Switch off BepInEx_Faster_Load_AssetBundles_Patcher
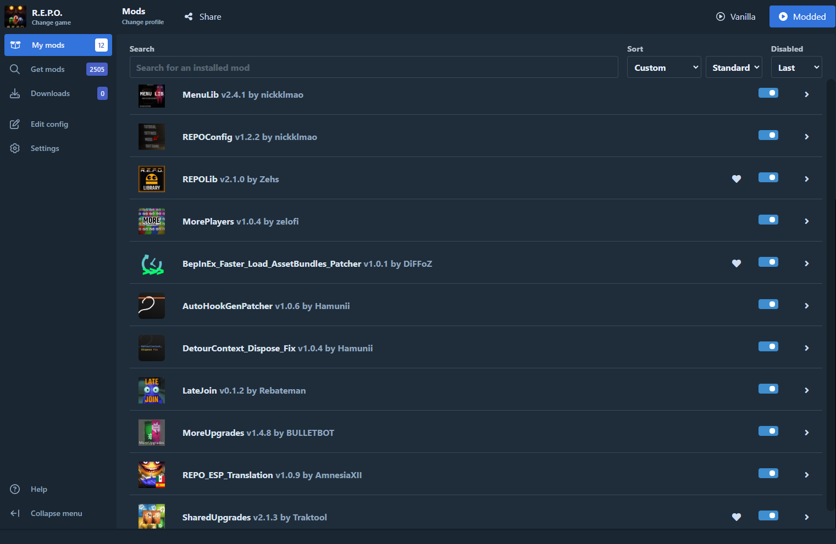Viewport: 836px width, 544px height. [768, 262]
